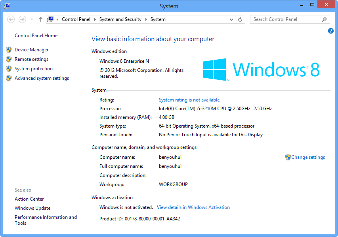Open Action Center
338x237 pixels.
click(29, 199)
